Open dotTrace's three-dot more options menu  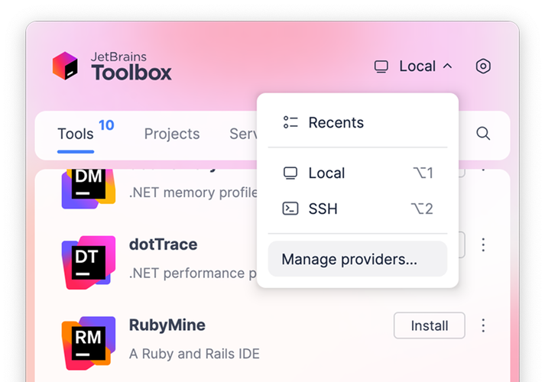coord(483,245)
